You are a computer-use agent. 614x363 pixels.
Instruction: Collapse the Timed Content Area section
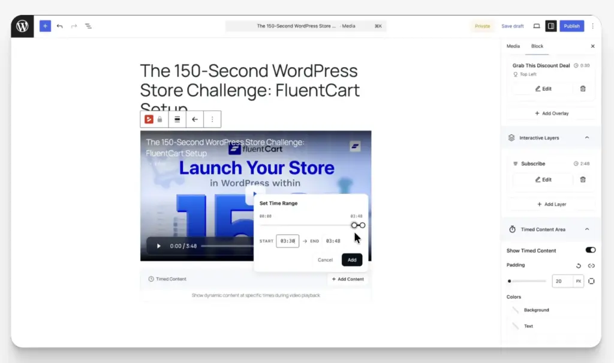coord(587,229)
